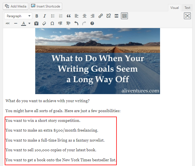Click the Insert Shortcode button

pos(46,6)
